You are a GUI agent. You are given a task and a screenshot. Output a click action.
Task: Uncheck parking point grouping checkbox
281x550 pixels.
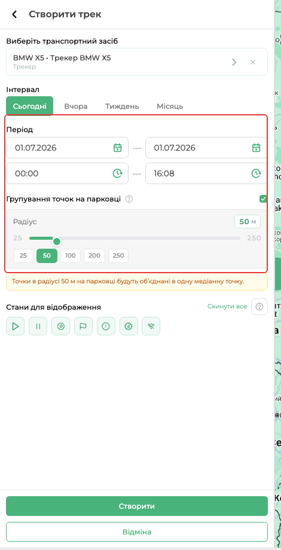(263, 199)
